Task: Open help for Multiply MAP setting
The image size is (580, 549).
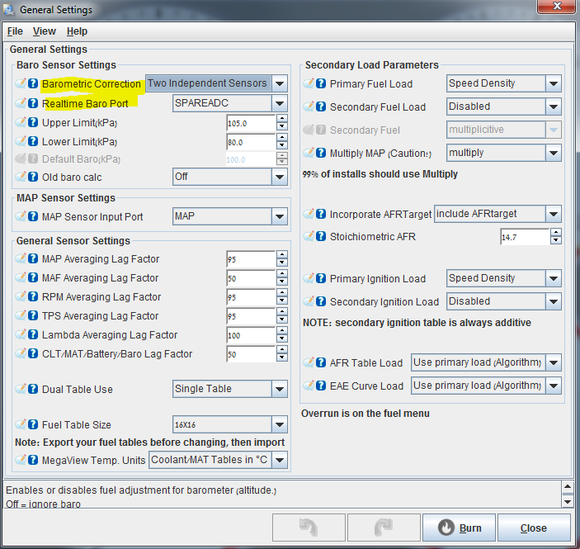Action: click(x=321, y=153)
